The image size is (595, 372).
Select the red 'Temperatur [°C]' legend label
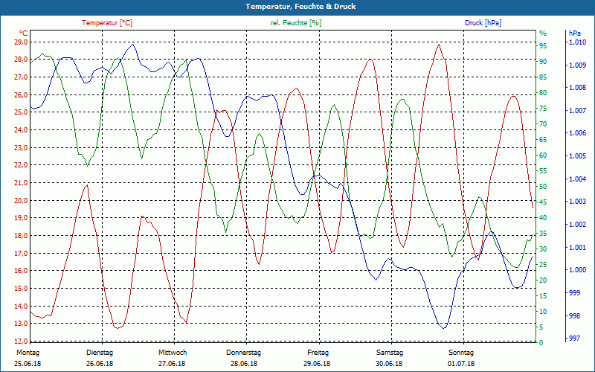point(107,23)
